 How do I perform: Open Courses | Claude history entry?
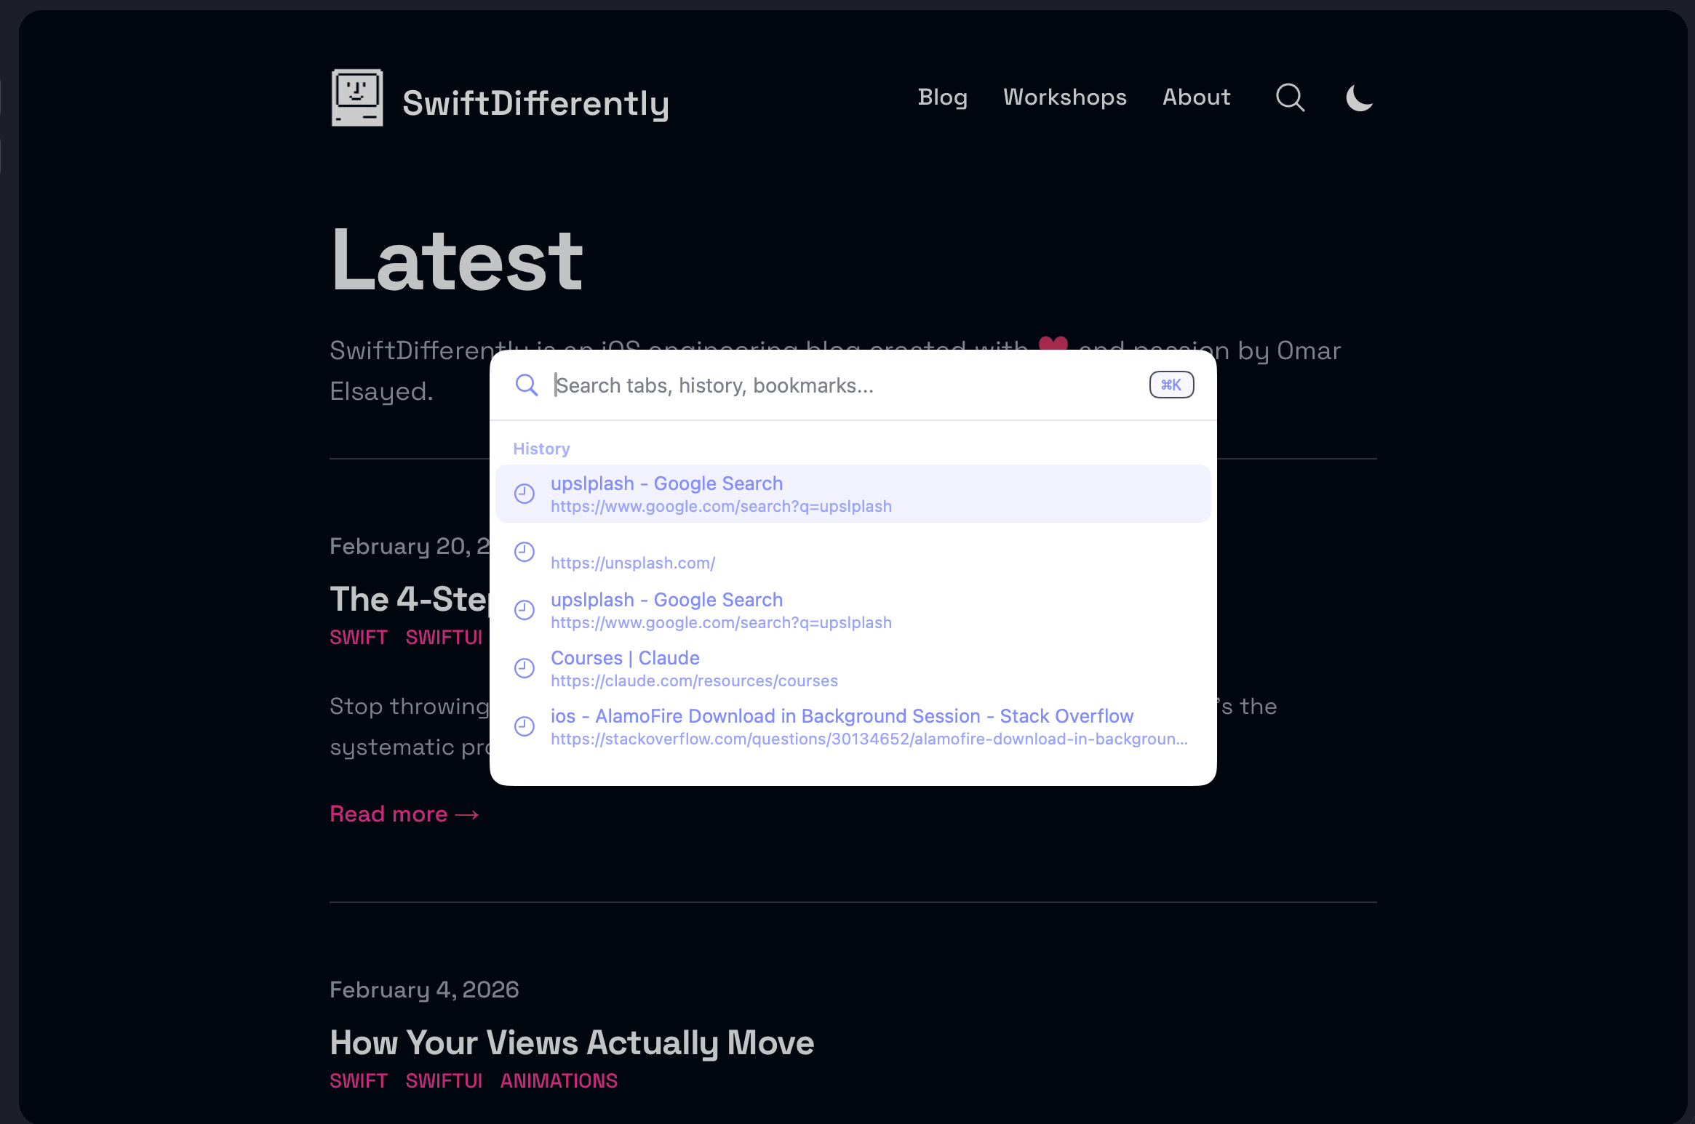point(626,659)
